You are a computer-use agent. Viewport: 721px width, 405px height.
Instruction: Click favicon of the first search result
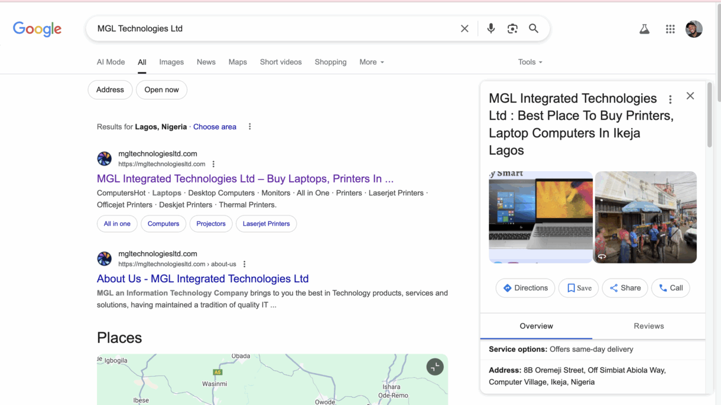point(104,158)
